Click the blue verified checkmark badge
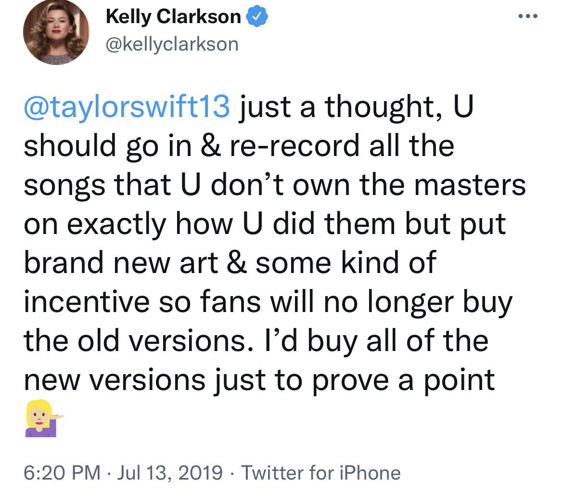 pos(257,18)
